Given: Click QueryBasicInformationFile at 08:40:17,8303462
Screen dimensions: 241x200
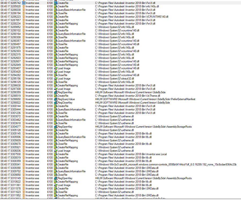Looking at the screenshot, I should point(71,120).
